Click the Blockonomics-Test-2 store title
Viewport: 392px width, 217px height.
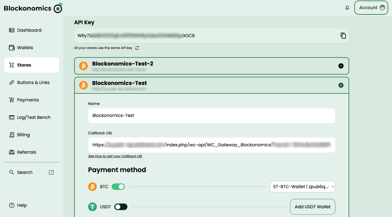[x=123, y=64]
